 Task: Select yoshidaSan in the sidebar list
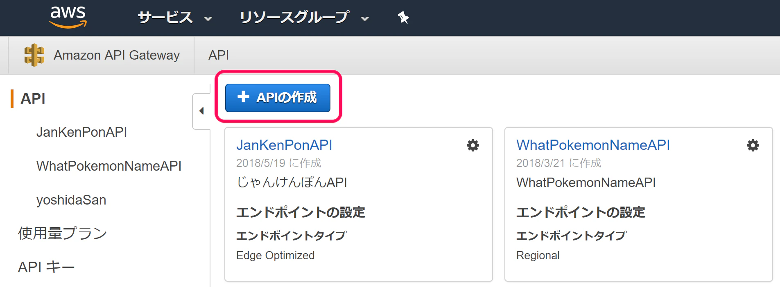[x=71, y=200]
